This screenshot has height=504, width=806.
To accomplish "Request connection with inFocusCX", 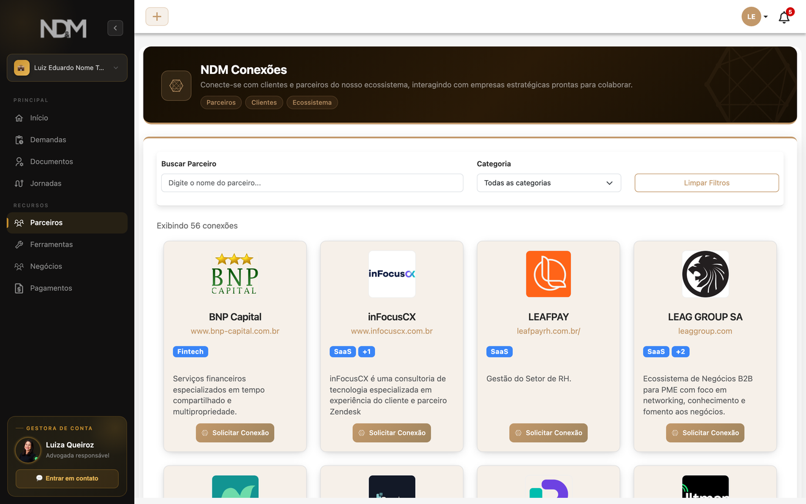I will click(392, 433).
